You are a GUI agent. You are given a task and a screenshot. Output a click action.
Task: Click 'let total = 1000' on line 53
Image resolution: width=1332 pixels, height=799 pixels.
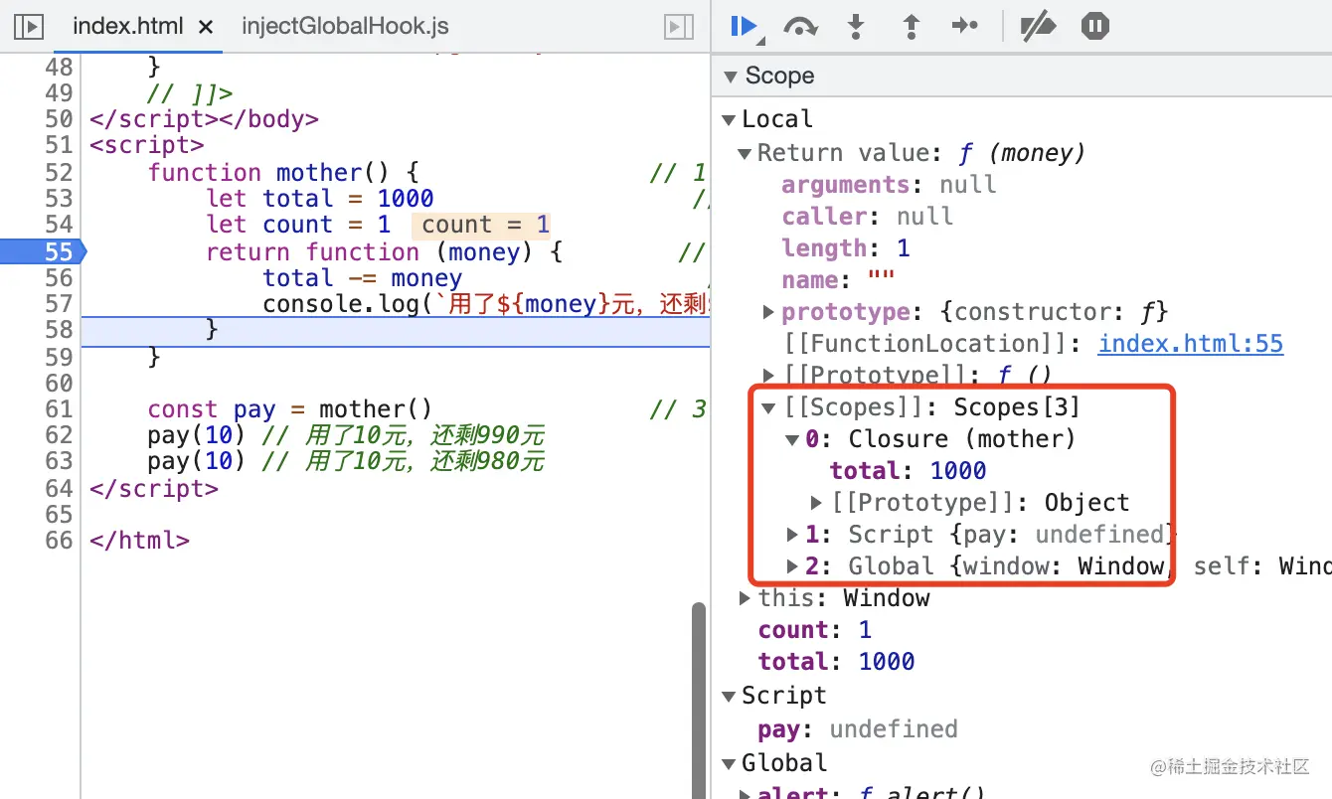point(320,199)
